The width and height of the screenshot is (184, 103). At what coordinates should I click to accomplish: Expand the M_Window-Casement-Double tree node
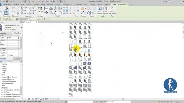tap(2, 94)
